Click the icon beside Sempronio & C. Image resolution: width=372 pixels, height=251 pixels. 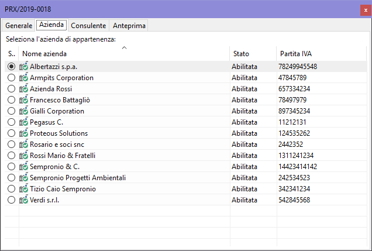(24, 167)
